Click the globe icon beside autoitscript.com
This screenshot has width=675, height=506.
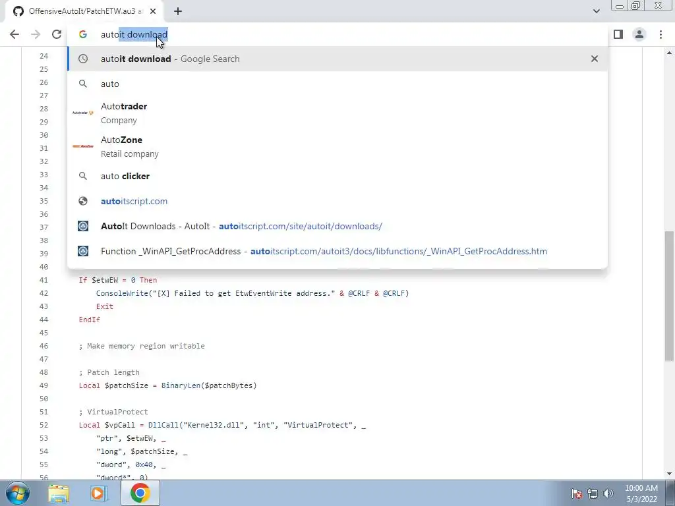[82, 201]
